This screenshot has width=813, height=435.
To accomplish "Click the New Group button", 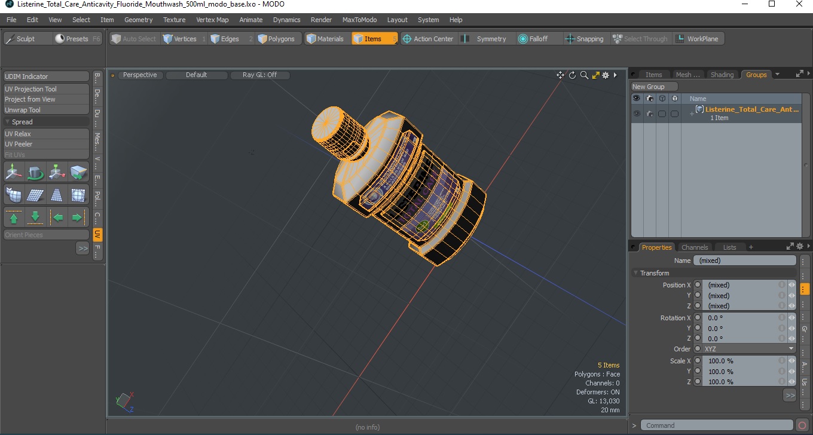I will pos(655,87).
